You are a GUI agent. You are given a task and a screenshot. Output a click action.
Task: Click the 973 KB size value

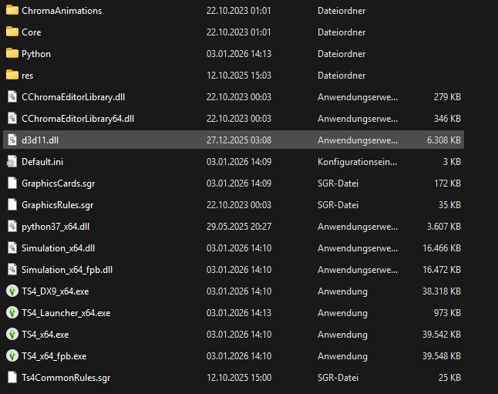pyautogui.click(x=447, y=313)
